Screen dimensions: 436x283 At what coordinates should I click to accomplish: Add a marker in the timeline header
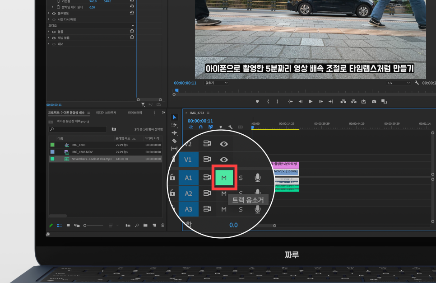point(221,127)
